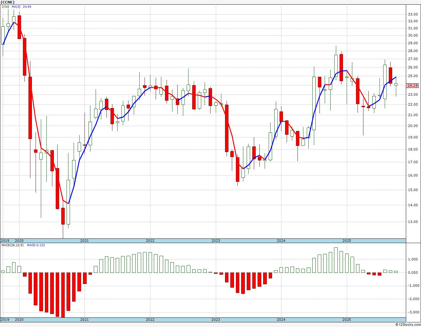Select the 21.00 price axis label
The width and height of the screenshot is (421, 327).
pos(412,115)
